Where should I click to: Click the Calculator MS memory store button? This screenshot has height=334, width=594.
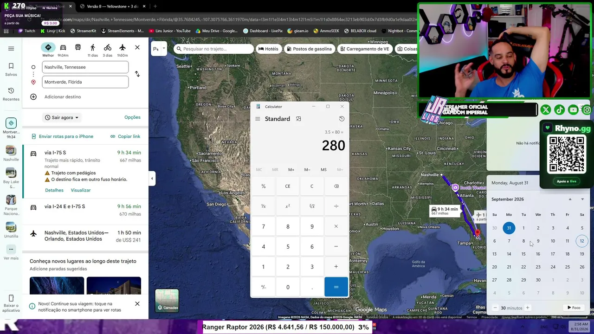323,170
